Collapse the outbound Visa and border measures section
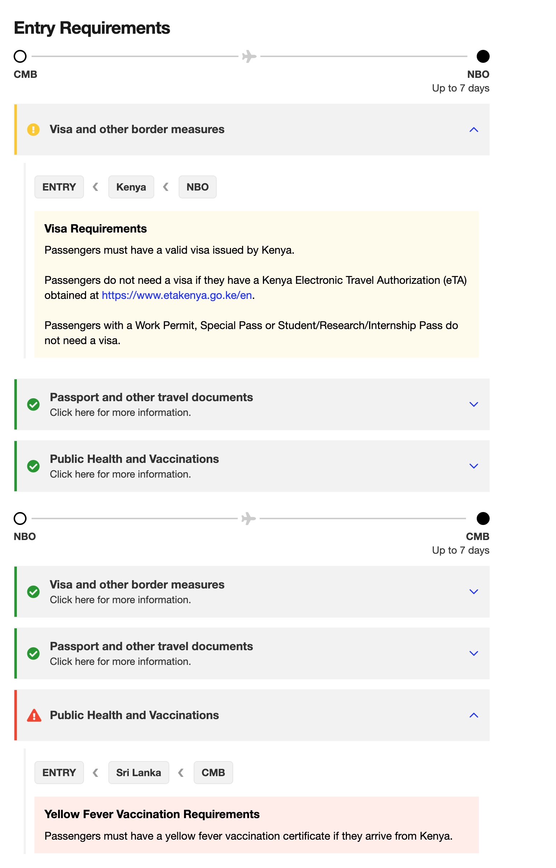 point(474,130)
